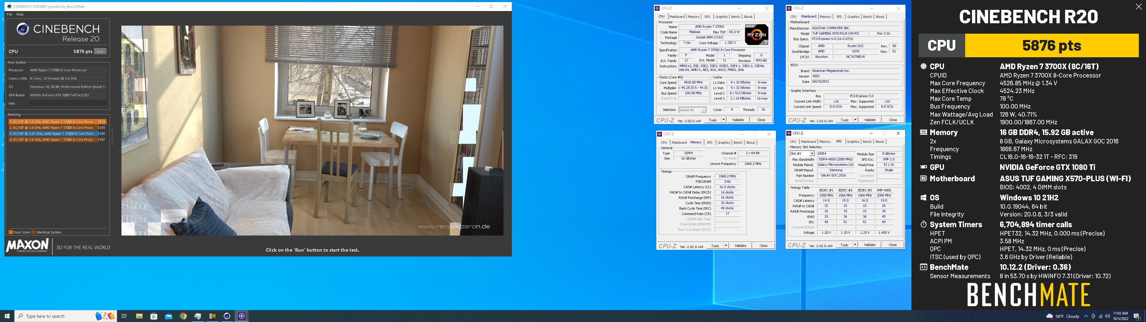1146x322 pixels.
Task: Click the Core Speed value 4528.80 MHz
Action: point(693,82)
